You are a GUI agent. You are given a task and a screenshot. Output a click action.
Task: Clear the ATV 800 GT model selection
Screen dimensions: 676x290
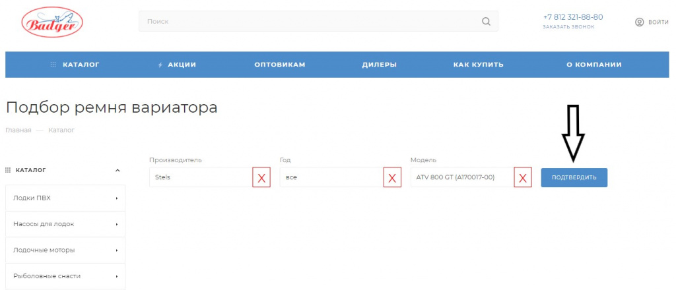tap(523, 177)
